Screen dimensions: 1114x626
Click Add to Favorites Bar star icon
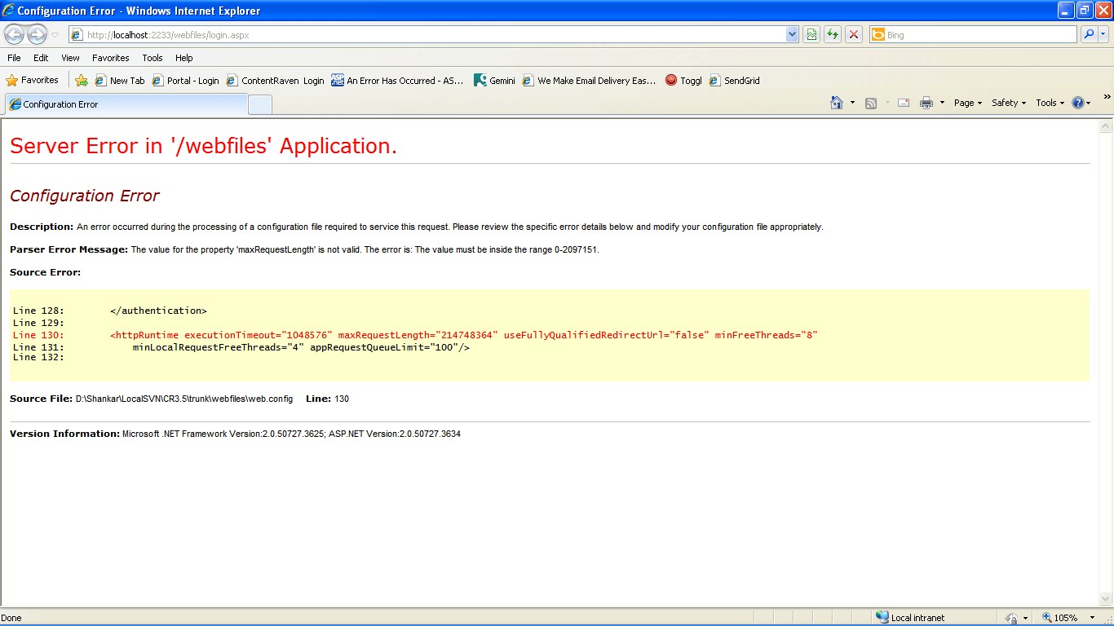point(82,81)
